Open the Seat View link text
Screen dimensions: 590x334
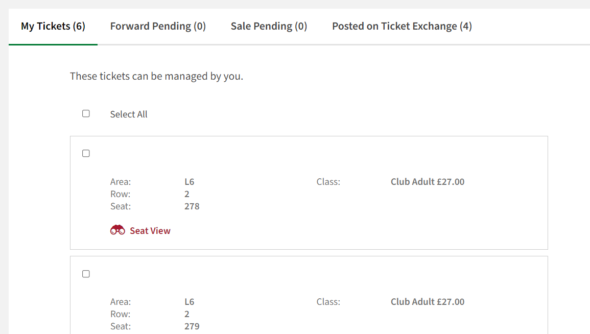click(150, 230)
